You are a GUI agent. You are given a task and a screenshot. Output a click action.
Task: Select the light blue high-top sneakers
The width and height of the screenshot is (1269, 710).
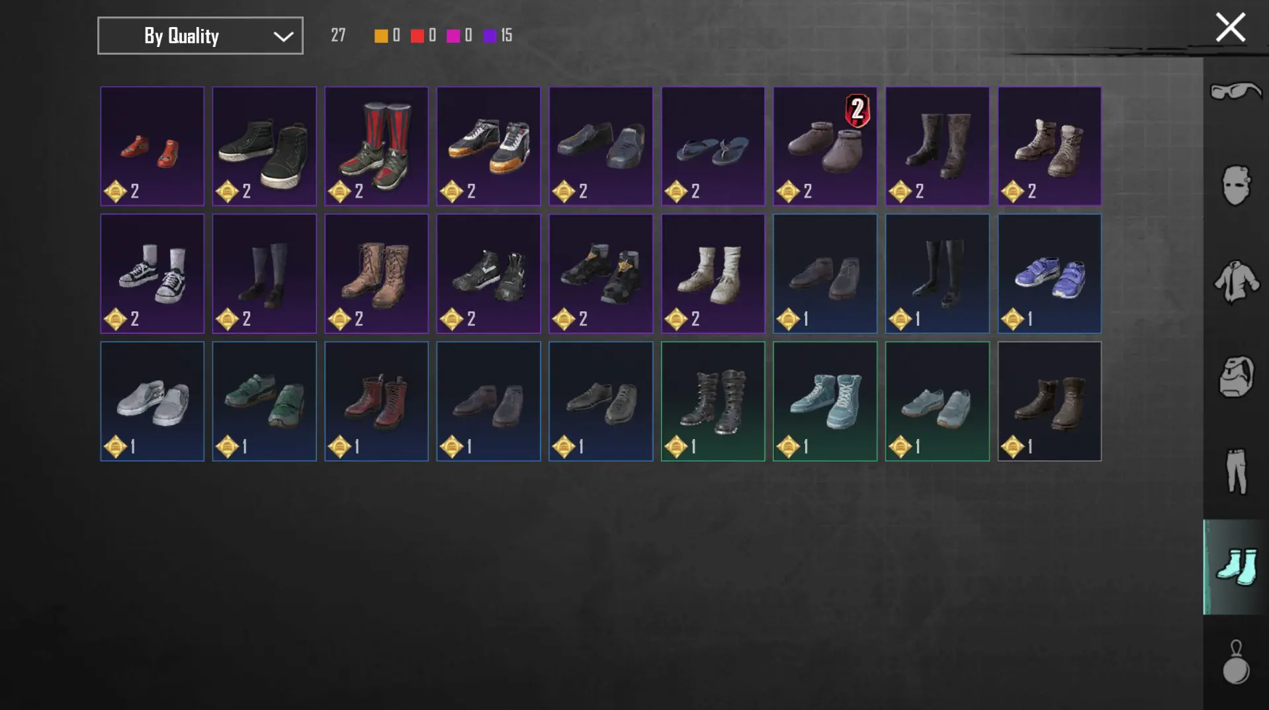tap(825, 401)
